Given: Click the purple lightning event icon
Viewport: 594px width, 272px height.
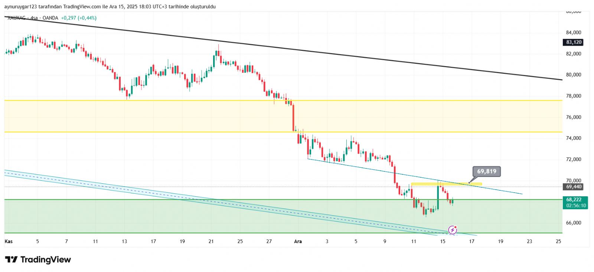Looking at the screenshot, I should [x=452, y=230].
